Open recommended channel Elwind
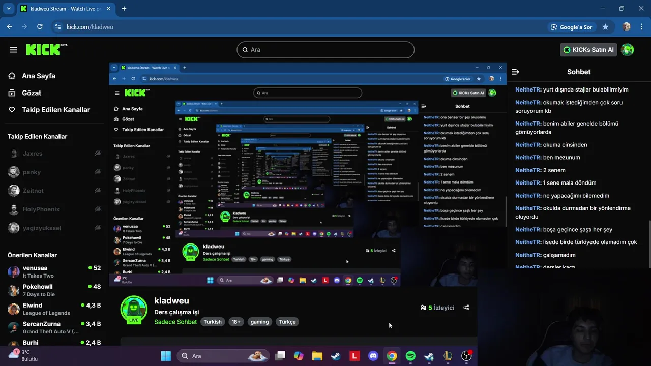The image size is (651, 366). tap(54, 309)
